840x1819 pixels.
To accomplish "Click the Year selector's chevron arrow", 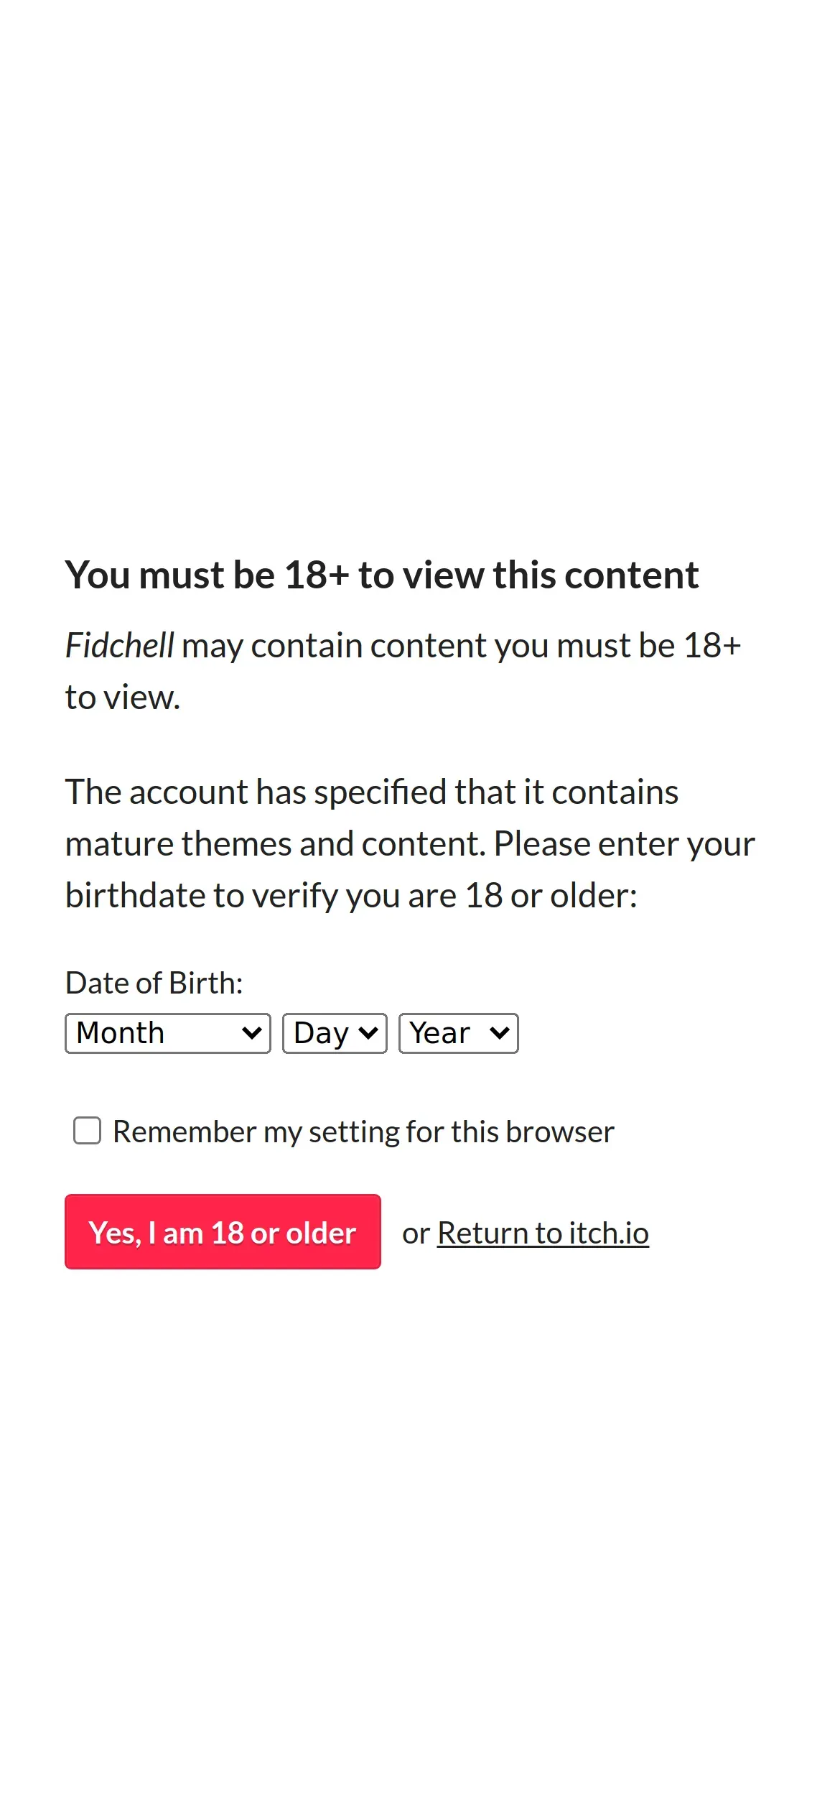I will click(500, 1033).
